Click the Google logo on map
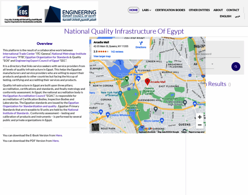 tap(147, 128)
